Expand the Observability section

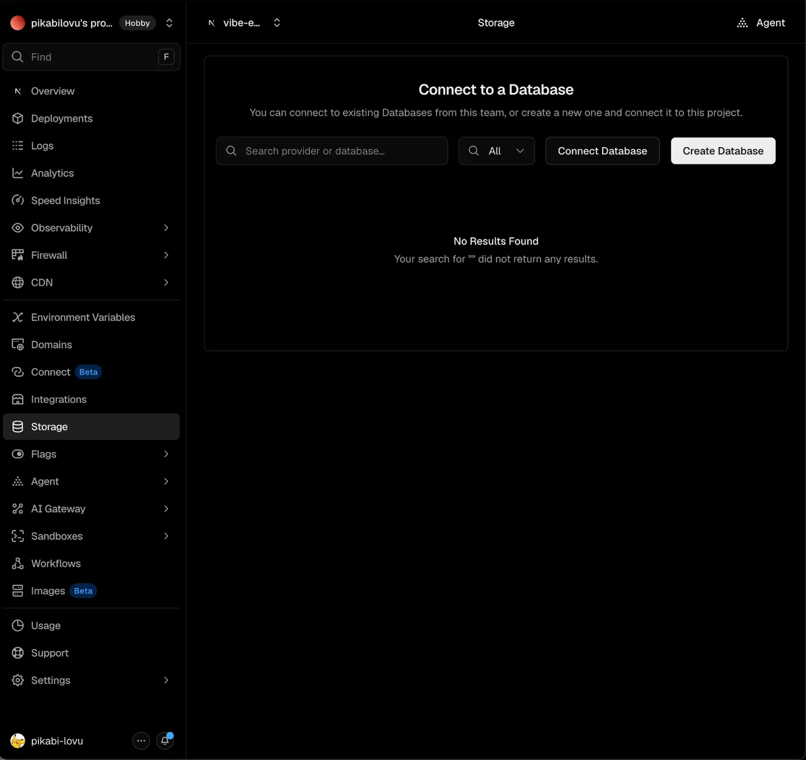[166, 228]
